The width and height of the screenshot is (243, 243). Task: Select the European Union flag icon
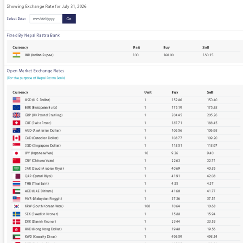point(17,108)
